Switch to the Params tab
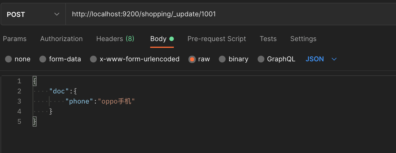The height and width of the screenshot is (153, 396). click(15, 39)
